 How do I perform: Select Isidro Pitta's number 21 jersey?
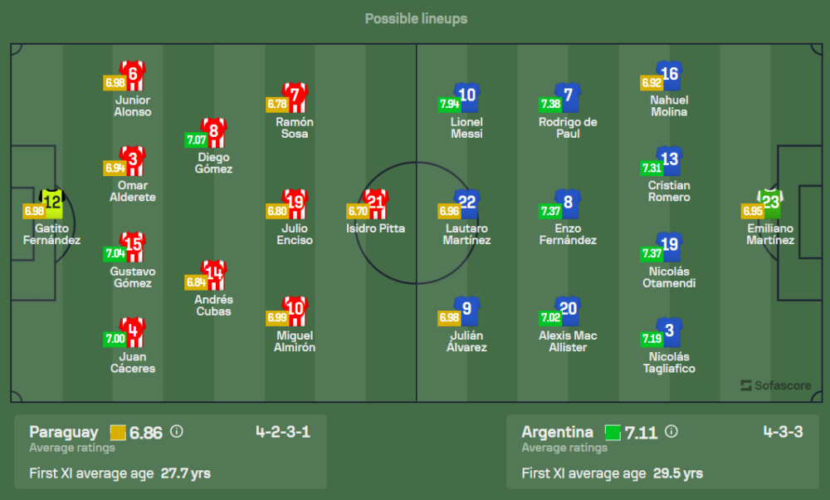point(376,202)
